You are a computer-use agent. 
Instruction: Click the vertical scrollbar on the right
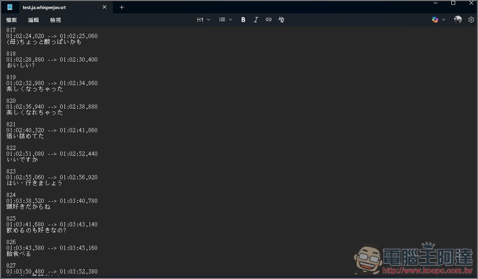click(x=476, y=143)
